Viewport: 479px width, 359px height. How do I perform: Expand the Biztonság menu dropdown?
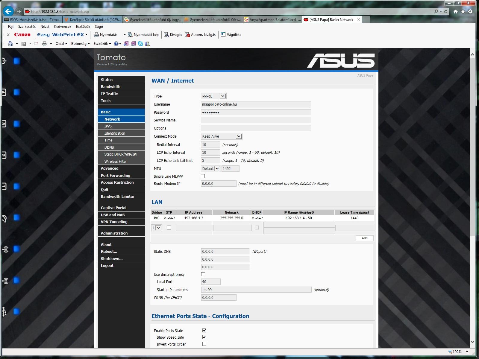(x=80, y=44)
